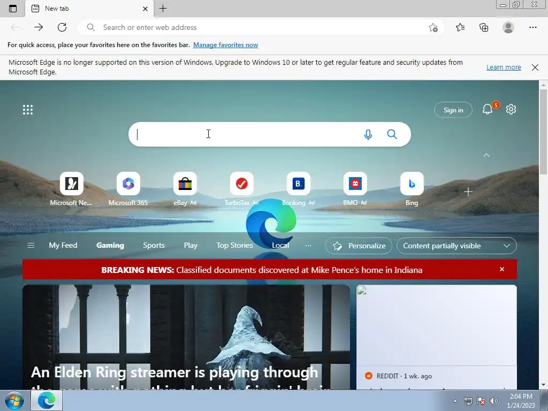Open the app launcher grid icon
Viewport: 548px width, 411px height.
point(28,110)
